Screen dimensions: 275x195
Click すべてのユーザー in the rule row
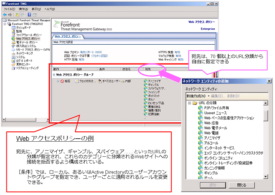pos(111,81)
